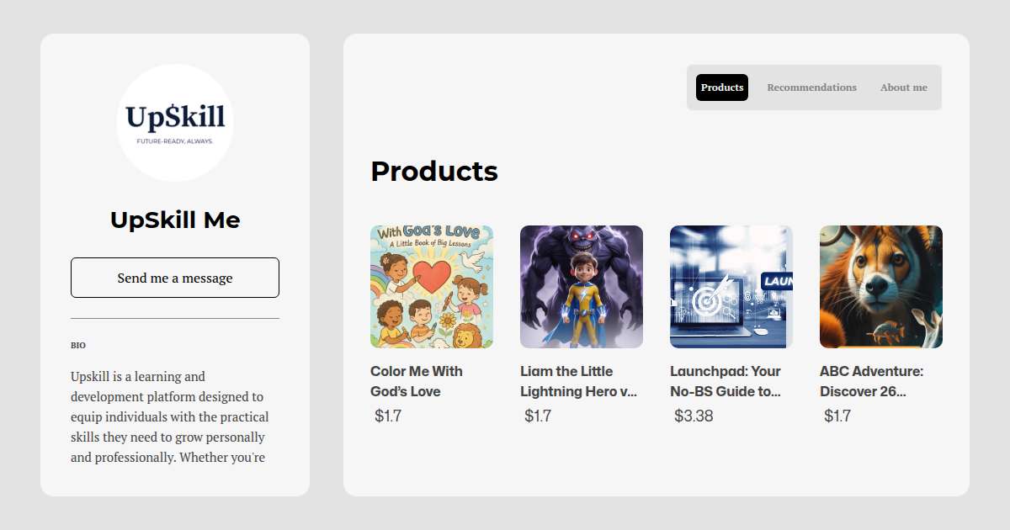Click Liam the Little Lightning Hero title link
Image resolution: width=1010 pixels, height=530 pixels.
pos(579,381)
